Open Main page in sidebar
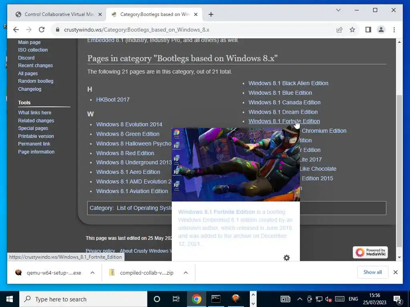 coord(29,42)
